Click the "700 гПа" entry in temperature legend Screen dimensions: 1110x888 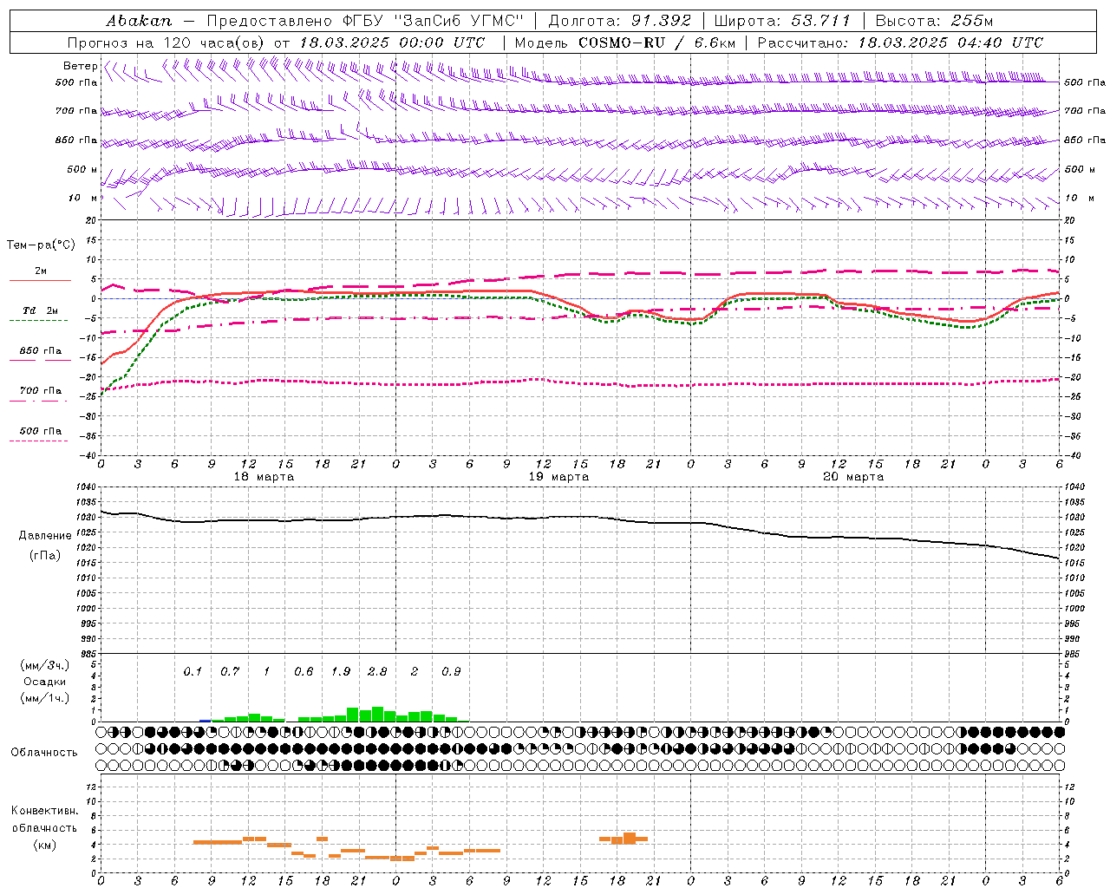tap(41, 391)
